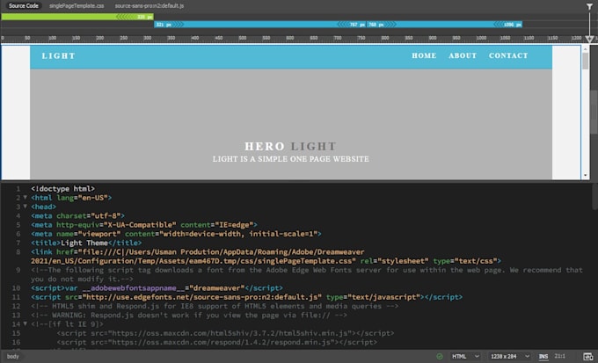Screen dimensions: 598x363
Task: Click the real-time preview icon in status bar
Action: point(588,357)
